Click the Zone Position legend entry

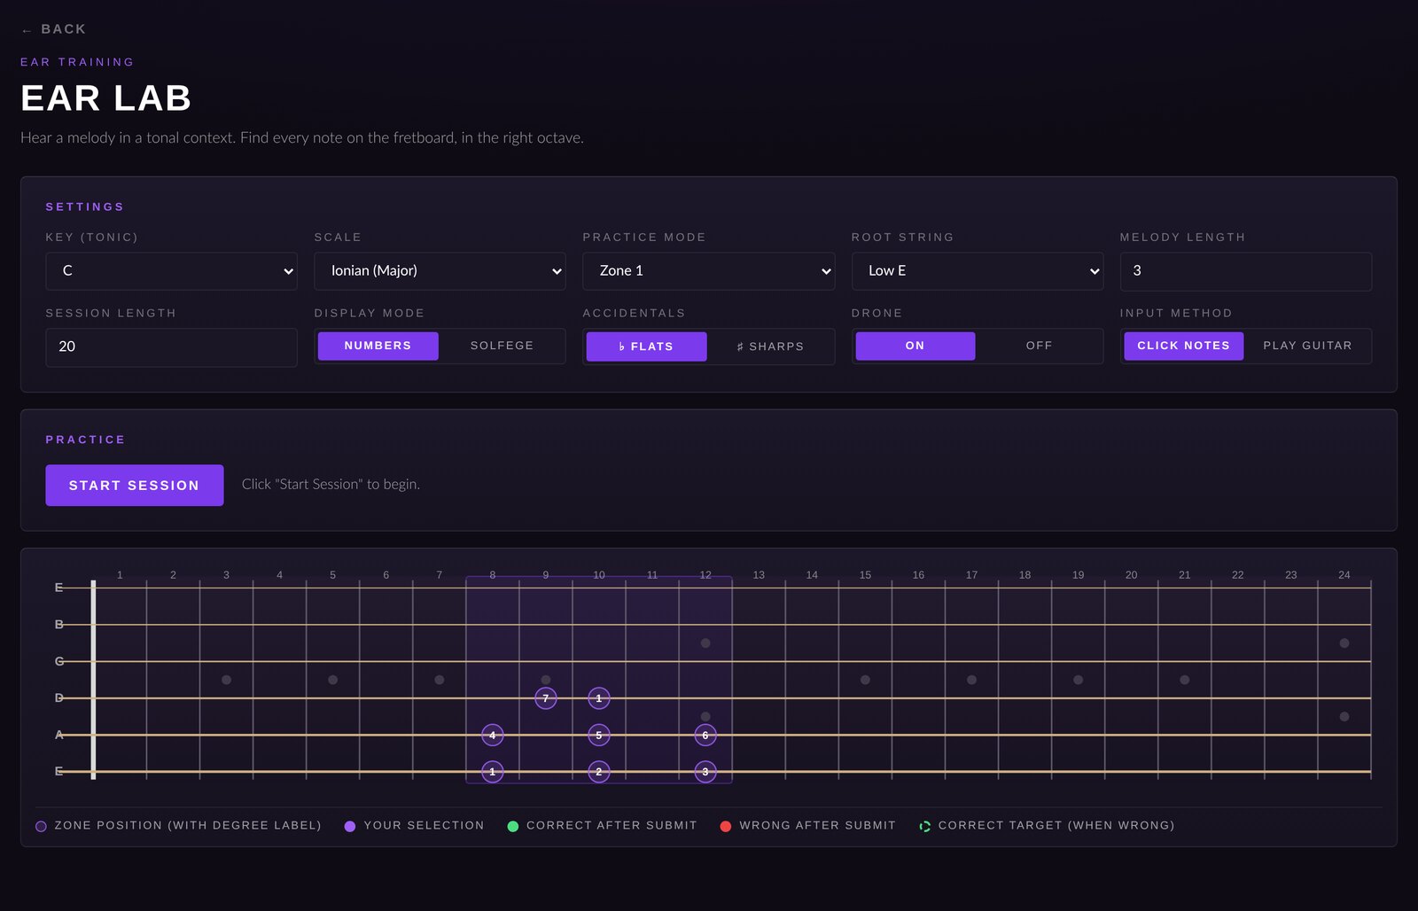pos(178,826)
